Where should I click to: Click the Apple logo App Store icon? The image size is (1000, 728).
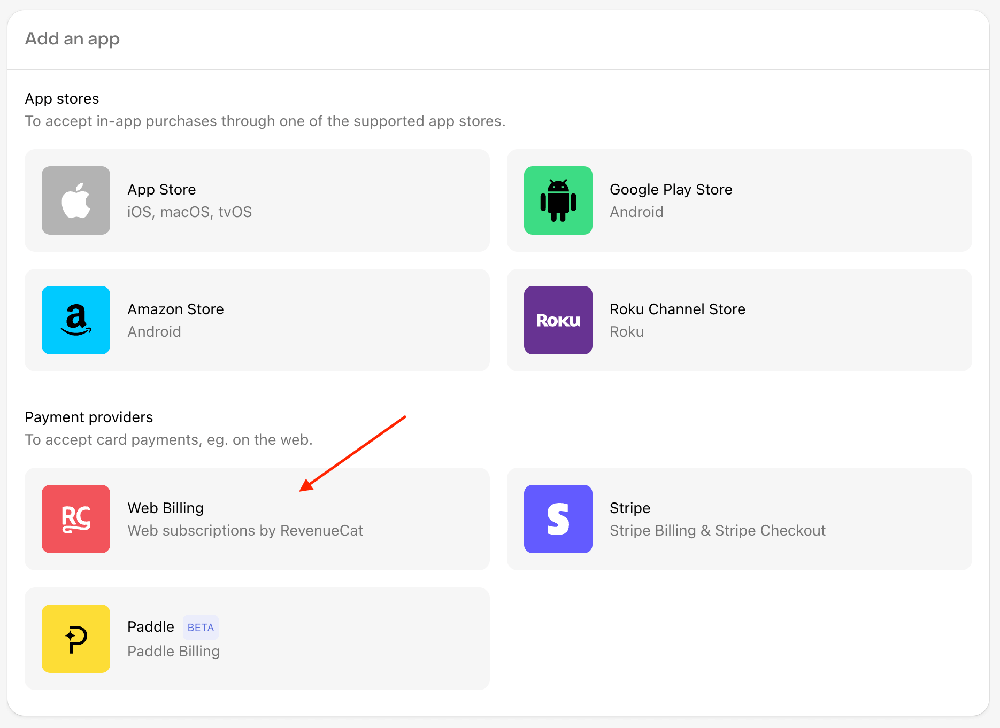pos(76,200)
